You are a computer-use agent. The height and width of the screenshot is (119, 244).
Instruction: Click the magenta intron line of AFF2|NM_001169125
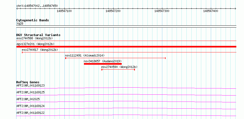(x=126, y=95)
